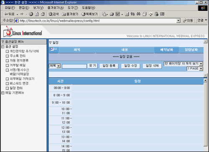The width and height of the screenshot is (209, 152).
Task: Refresh the page using the refresh icon
Action: 37,14
